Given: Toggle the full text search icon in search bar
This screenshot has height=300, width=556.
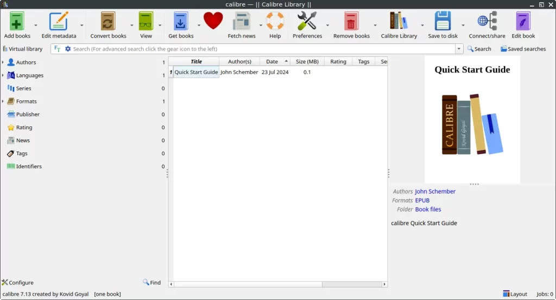Looking at the screenshot, I should pos(58,49).
